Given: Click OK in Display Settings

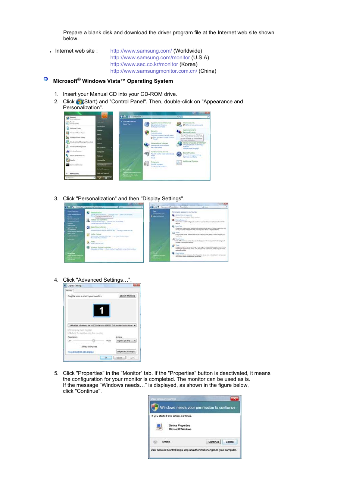Looking at the screenshot, I should 106,358.
